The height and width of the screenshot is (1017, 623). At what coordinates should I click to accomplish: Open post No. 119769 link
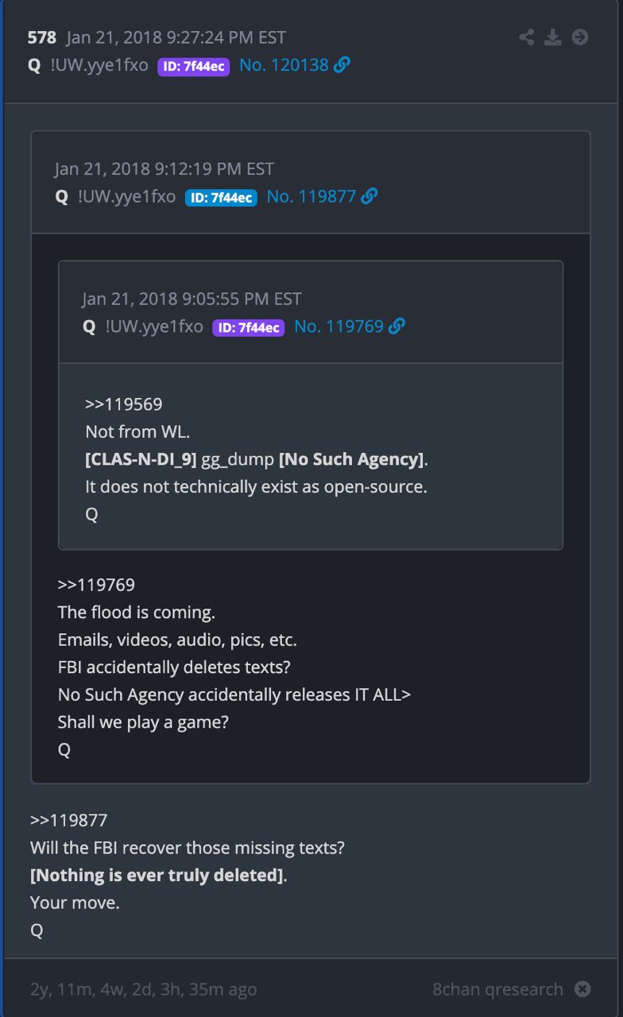339,327
